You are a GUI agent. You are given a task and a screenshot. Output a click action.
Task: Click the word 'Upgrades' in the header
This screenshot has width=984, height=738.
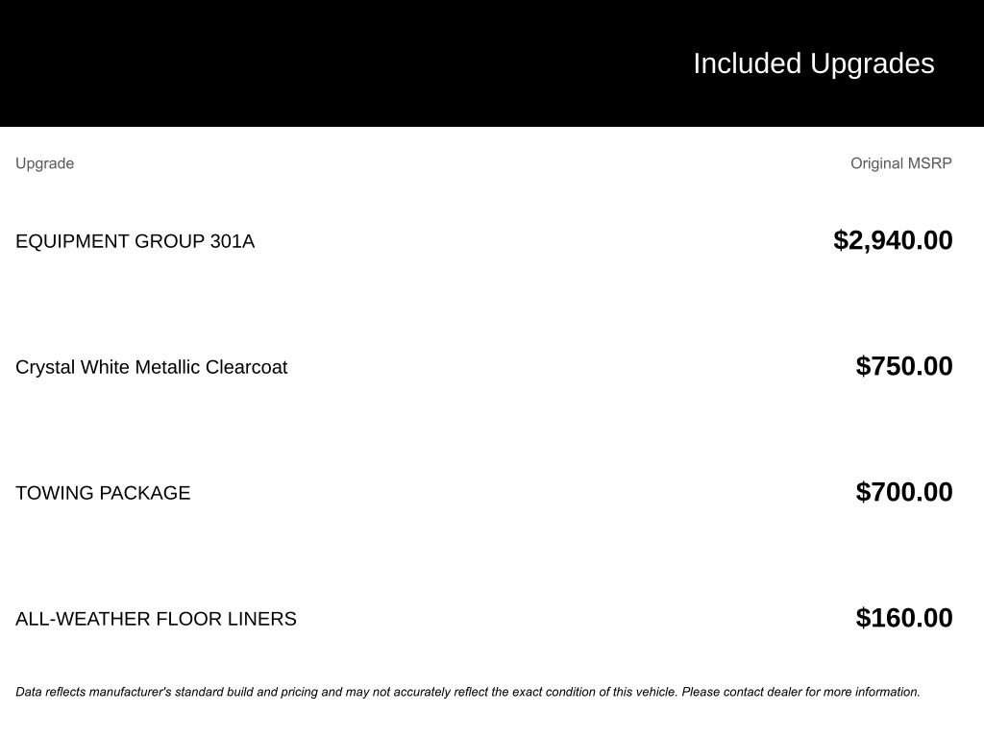click(x=873, y=64)
